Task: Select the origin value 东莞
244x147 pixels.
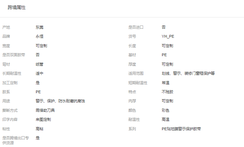Action: tap(40, 27)
